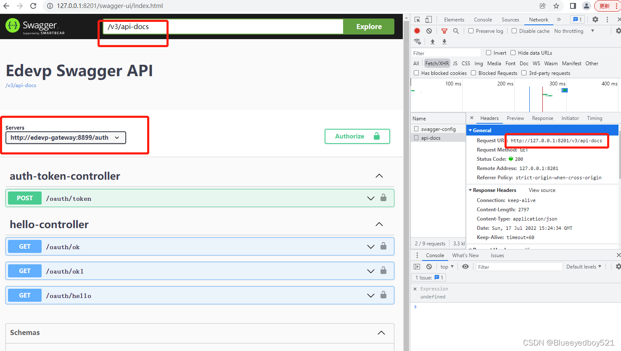The width and height of the screenshot is (621, 351).
Task: Check the Hide data URLs option
Action: coord(513,53)
